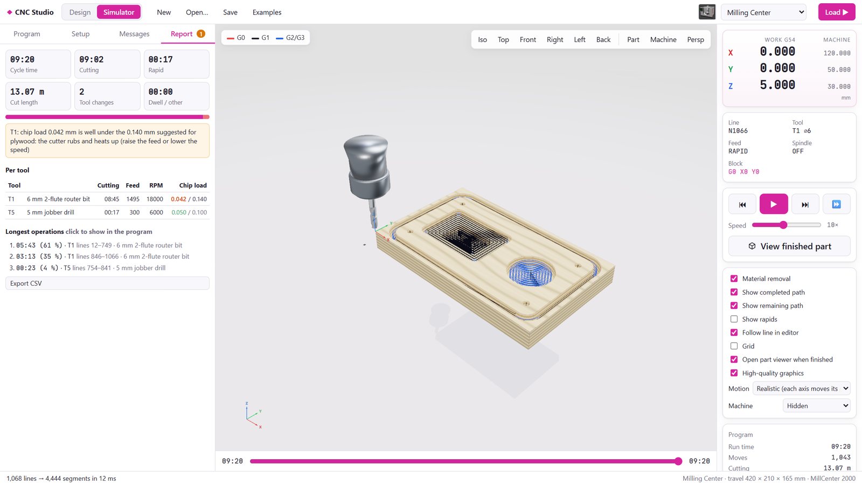
Task: Uncheck the Material removal checkbox
Action: (734, 279)
